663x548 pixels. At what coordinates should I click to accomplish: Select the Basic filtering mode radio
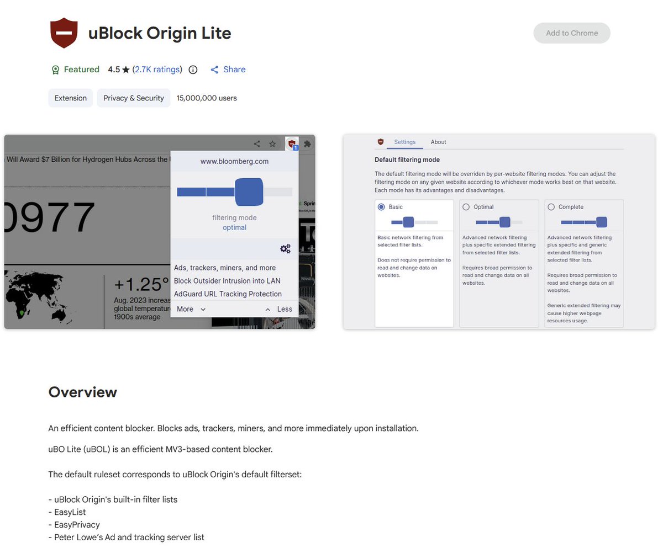381,207
